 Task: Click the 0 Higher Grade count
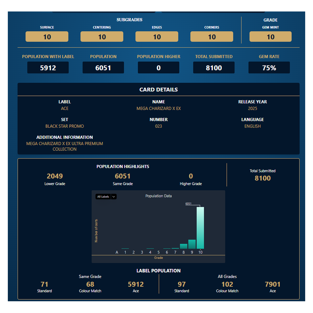pos(191,176)
